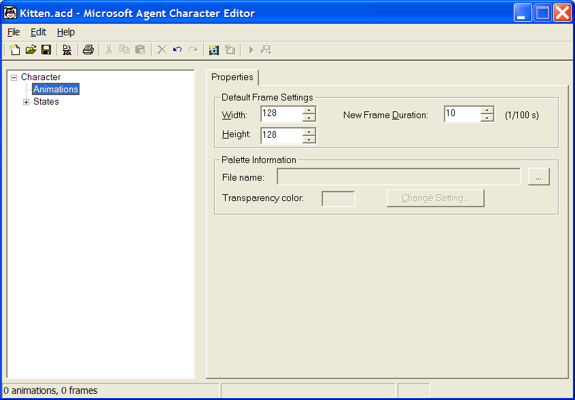575x400 pixels.
Task: Open the File menu
Action: click(14, 32)
